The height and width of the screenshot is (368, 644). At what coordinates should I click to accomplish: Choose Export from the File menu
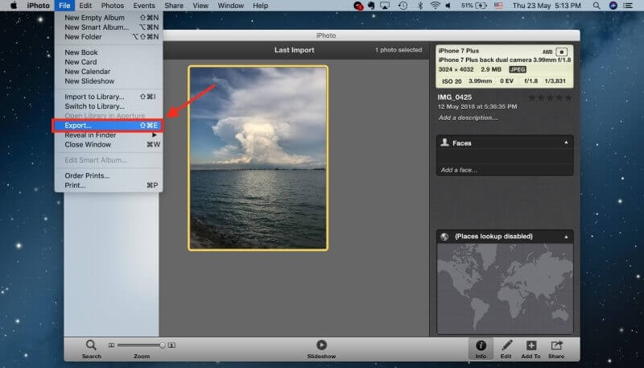click(108, 126)
